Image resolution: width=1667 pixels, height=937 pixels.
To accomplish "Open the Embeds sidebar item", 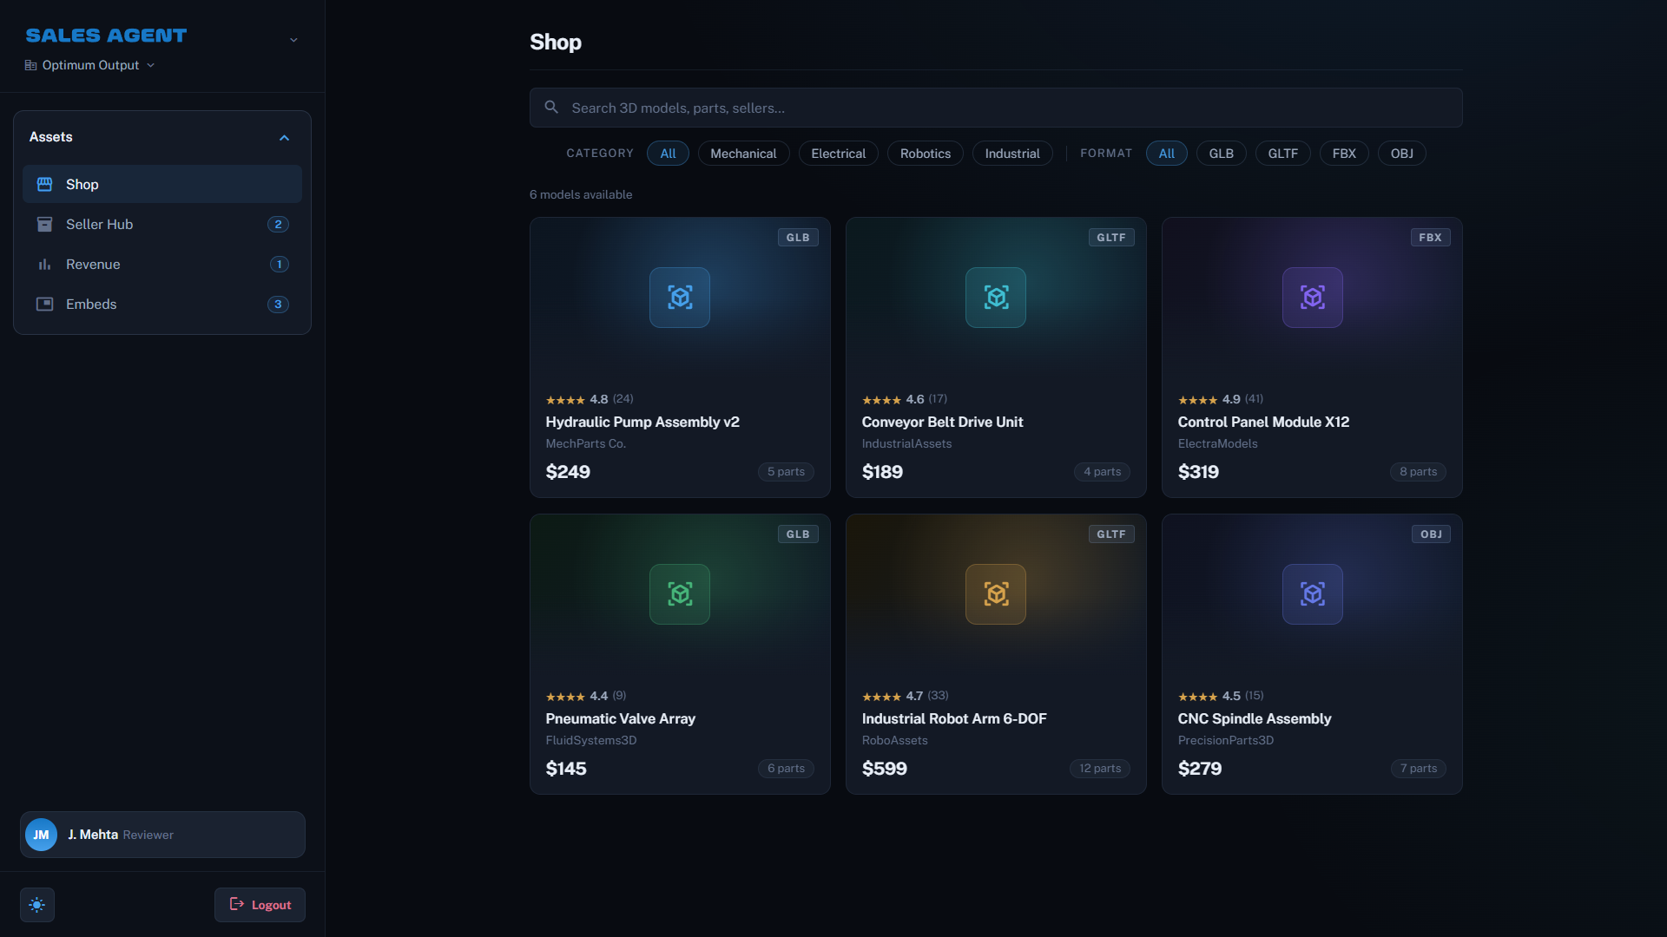I will coord(162,304).
